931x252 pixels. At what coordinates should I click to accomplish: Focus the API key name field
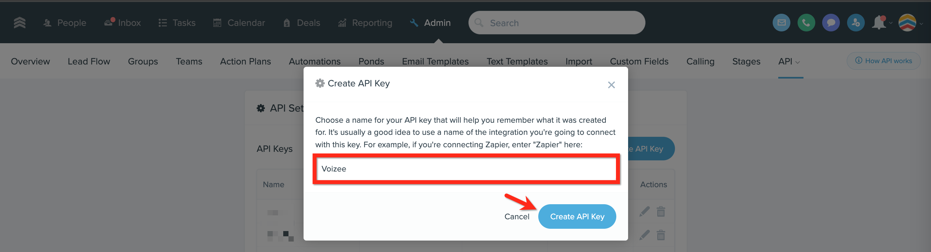[466, 169]
